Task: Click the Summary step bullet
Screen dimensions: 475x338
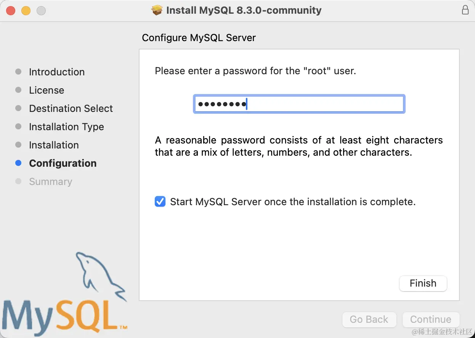Action: (18, 182)
